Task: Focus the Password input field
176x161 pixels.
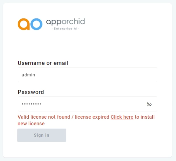Action: point(87,104)
